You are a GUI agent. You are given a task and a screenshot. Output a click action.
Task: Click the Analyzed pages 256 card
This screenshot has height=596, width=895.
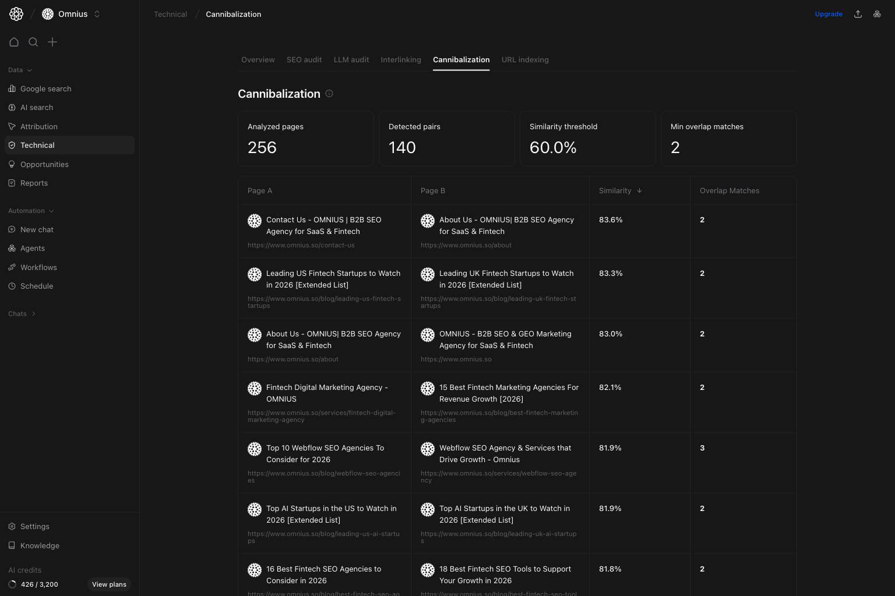tap(306, 139)
